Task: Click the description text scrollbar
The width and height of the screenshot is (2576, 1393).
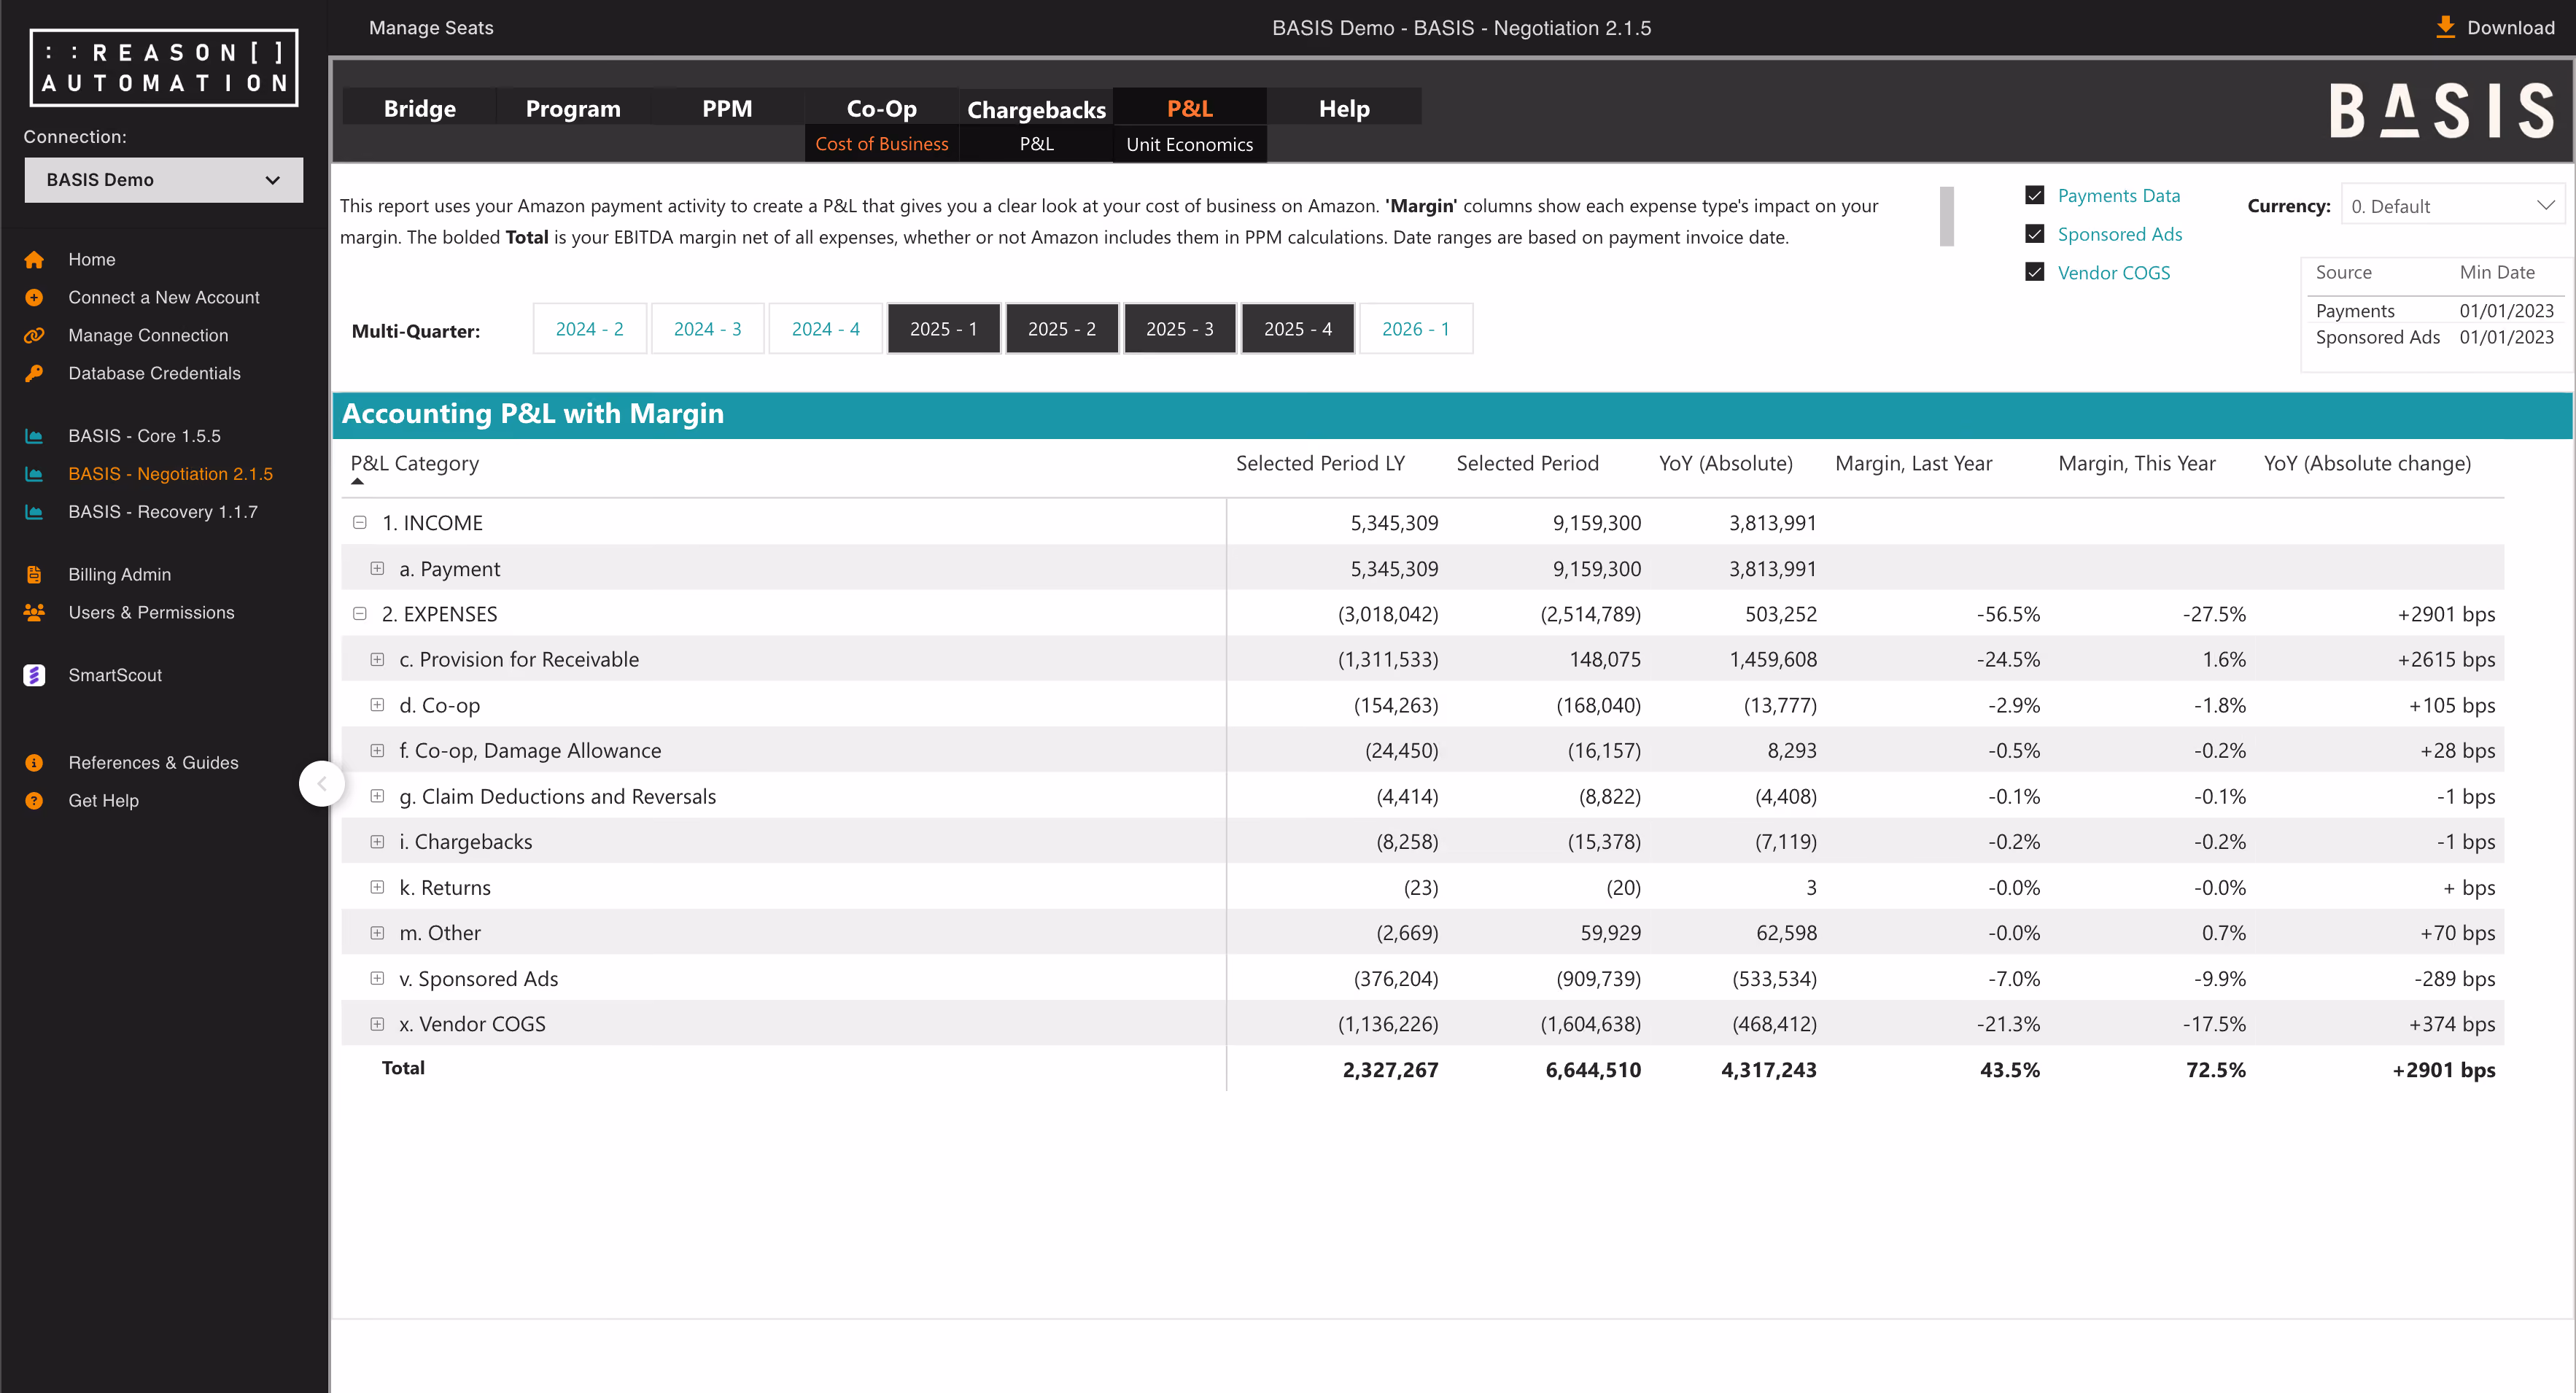Action: [1946, 216]
